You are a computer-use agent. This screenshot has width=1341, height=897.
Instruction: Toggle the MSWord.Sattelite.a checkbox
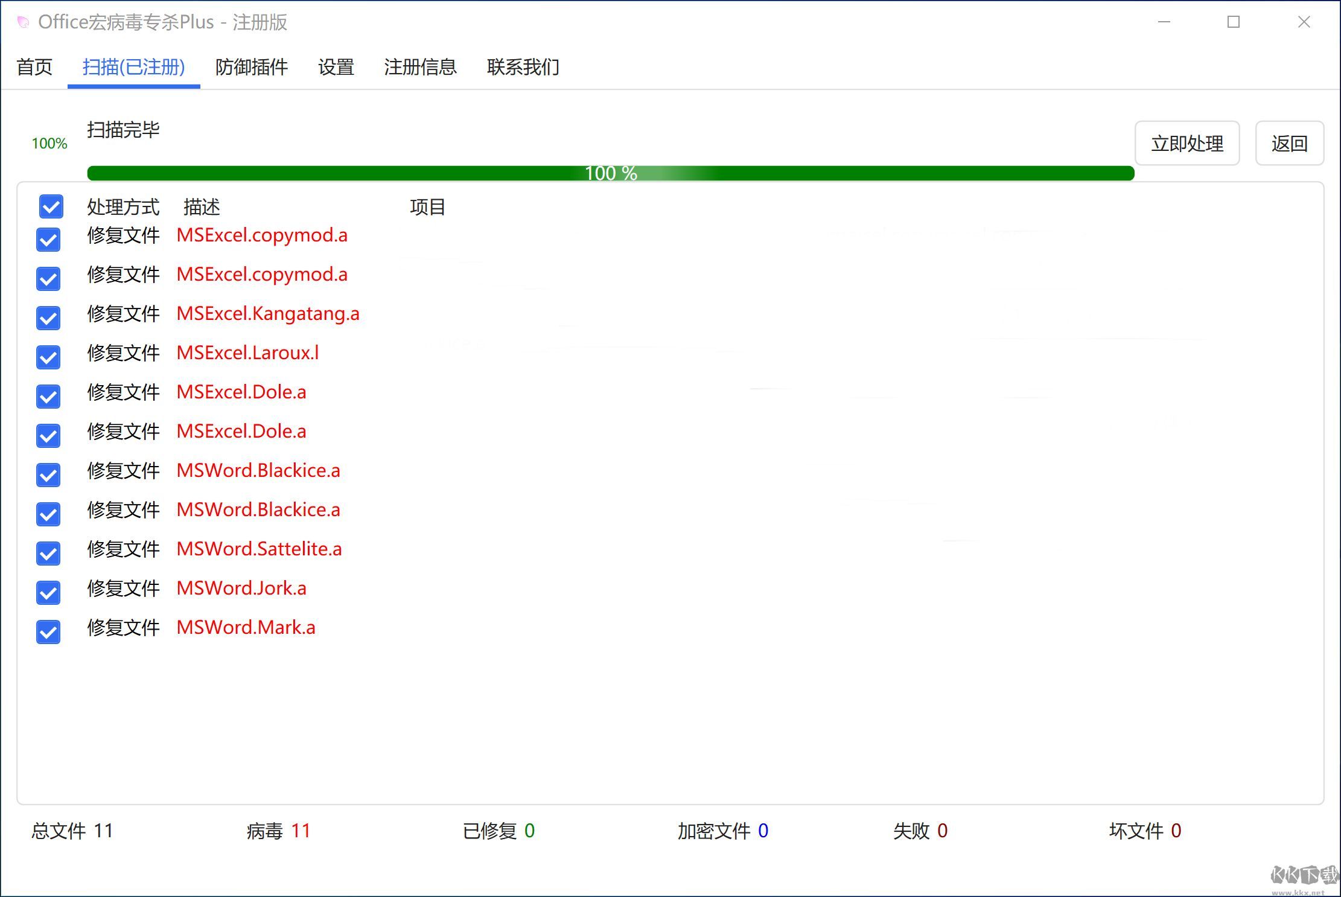pos(48,554)
